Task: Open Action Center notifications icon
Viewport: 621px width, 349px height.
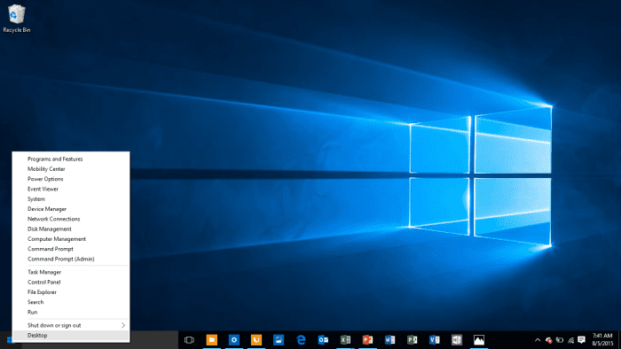Action: (x=582, y=340)
